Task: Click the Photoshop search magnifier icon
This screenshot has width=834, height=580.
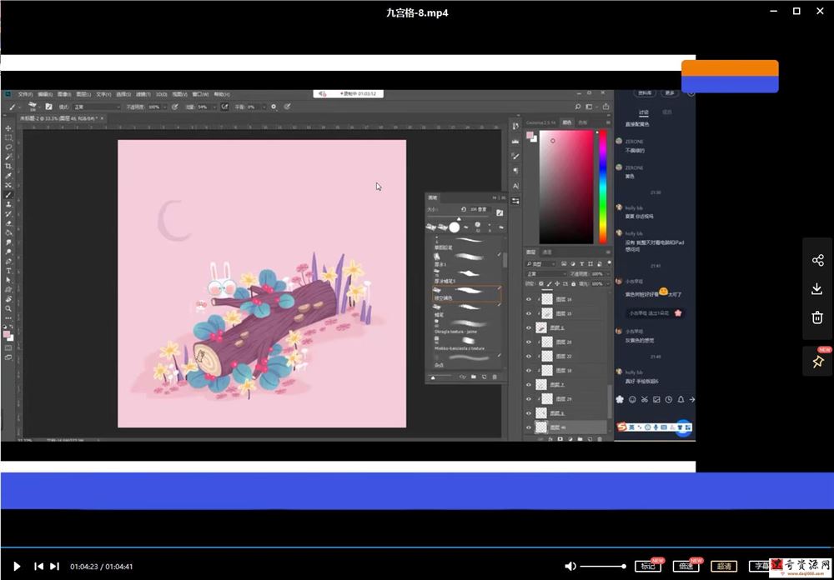Action: pos(580,107)
